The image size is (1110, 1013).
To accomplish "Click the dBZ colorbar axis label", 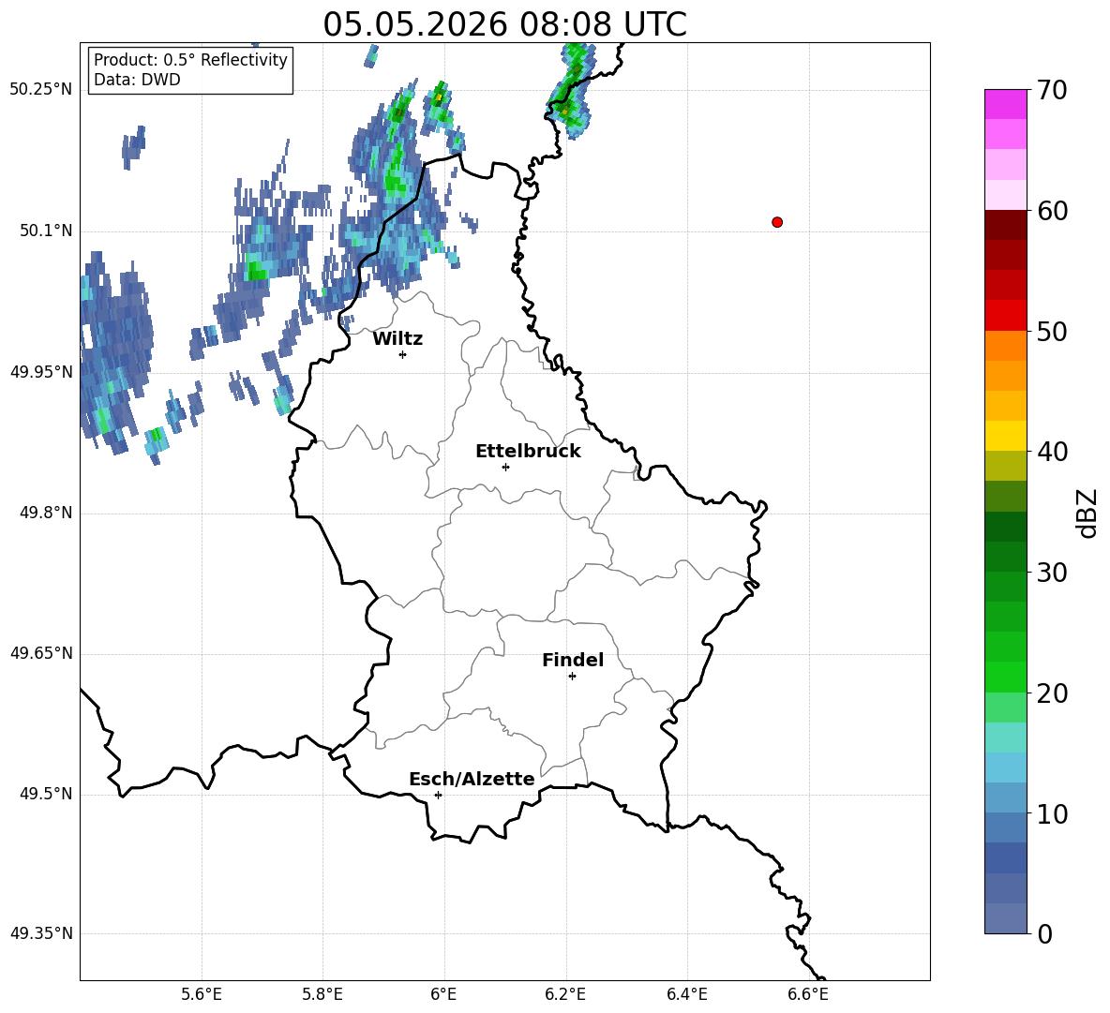I will pyautogui.click(x=1087, y=513).
